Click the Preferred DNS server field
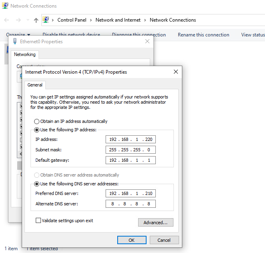The width and height of the screenshot is (265, 253). pyautogui.click(x=130, y=193)
